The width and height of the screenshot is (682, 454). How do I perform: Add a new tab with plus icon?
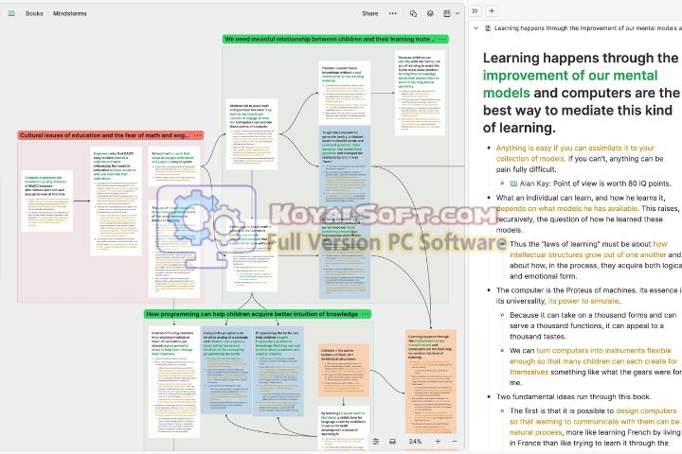(492, 10)
